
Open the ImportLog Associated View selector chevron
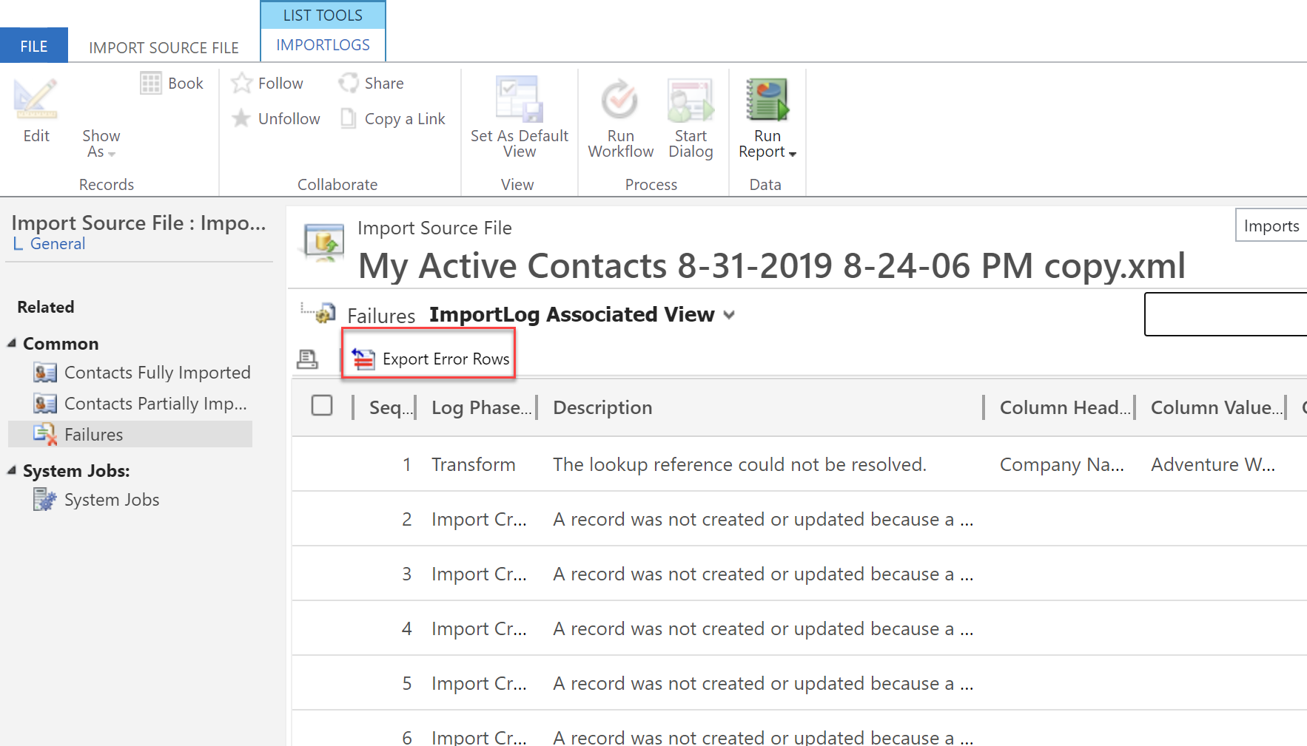pos(729,315)
